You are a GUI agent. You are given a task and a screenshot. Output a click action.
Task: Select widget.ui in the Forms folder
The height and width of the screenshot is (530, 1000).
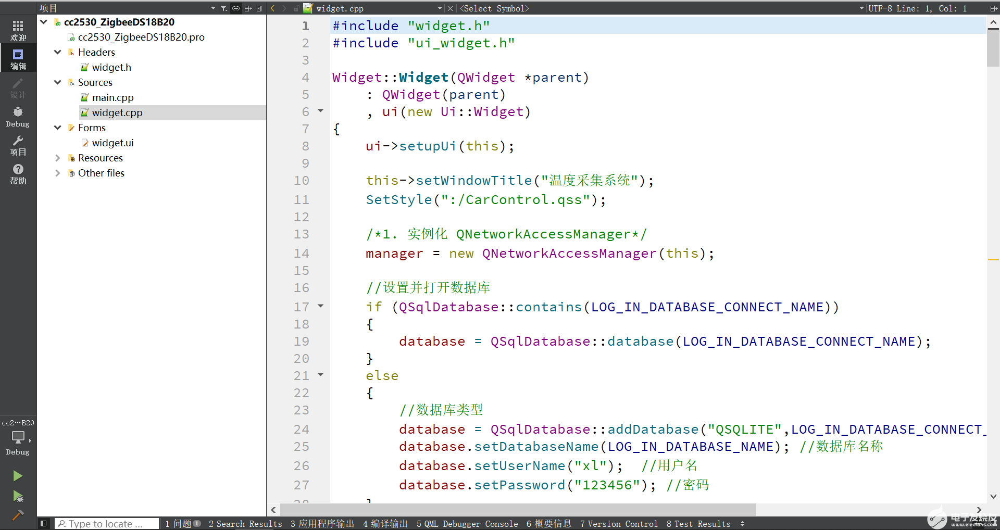pyautogui.click(x=113, y=143)
